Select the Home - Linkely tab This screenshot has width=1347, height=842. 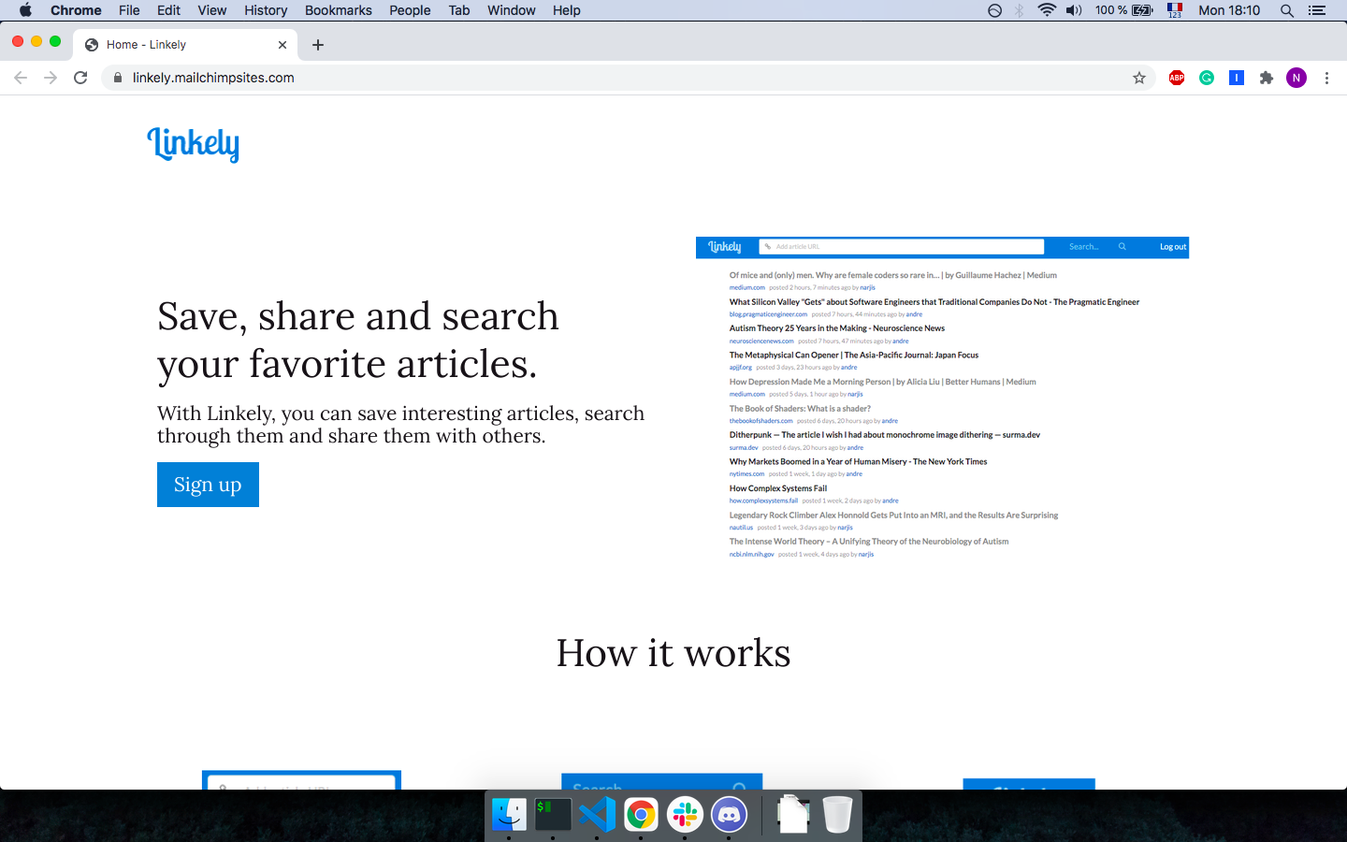point(185,45)
